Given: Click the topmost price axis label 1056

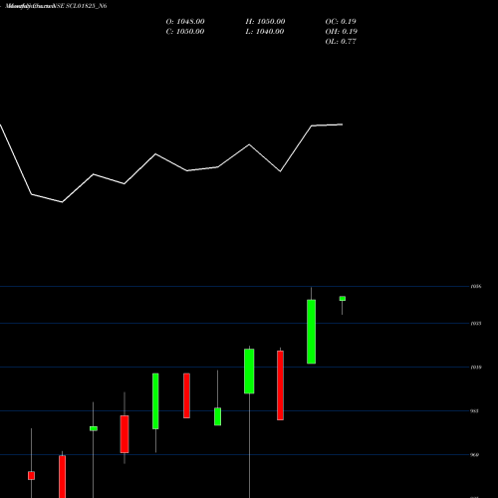Looking at the screenshot, I should (x=476, y=286).
